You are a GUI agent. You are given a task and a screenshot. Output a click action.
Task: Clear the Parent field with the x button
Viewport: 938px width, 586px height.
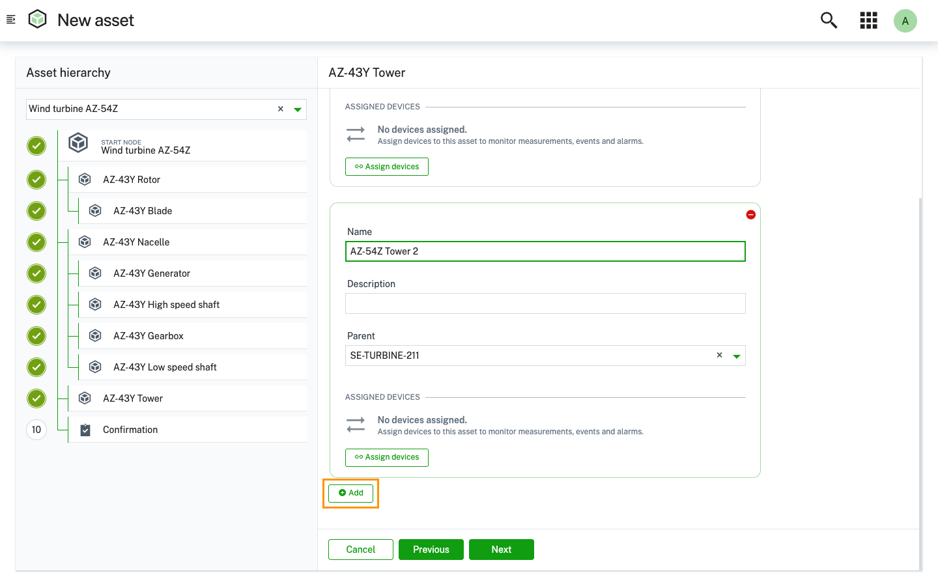719,356
